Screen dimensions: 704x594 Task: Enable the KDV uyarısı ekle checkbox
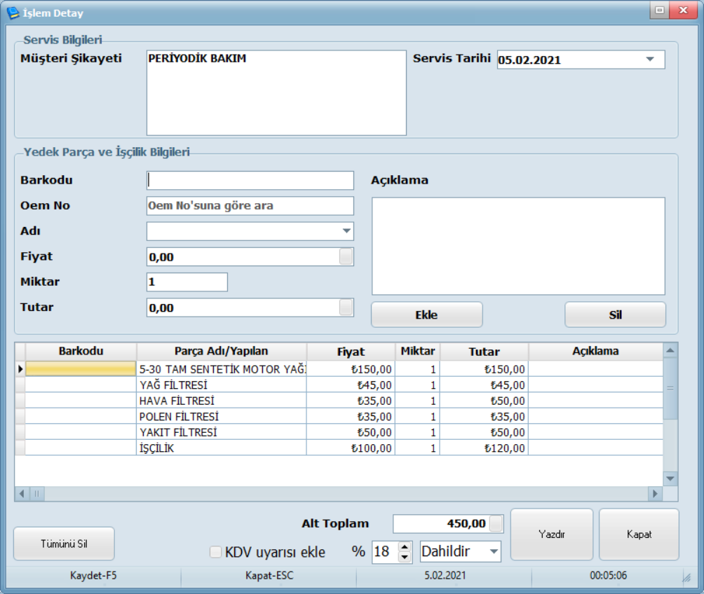click(216, 552)
